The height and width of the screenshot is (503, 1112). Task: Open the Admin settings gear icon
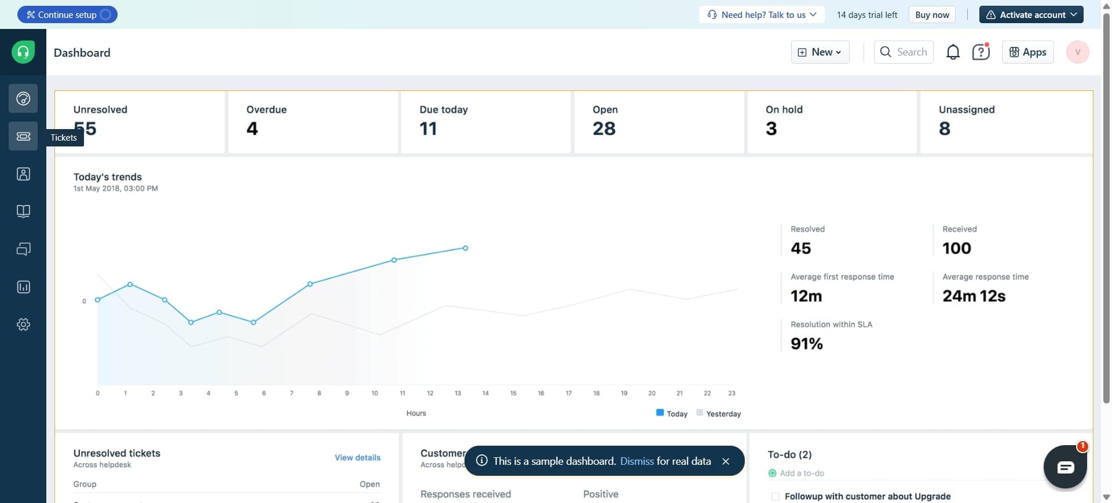click(x=23, y=325)
